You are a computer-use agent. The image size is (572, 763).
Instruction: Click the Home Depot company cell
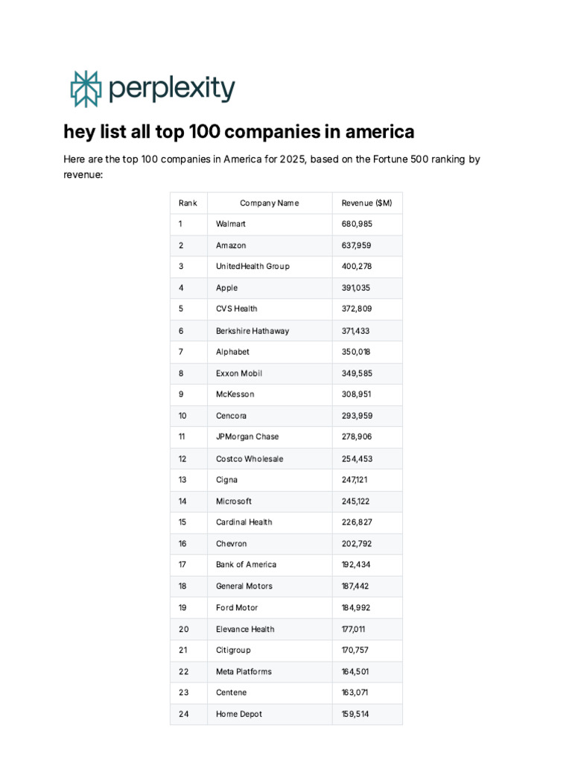pos(239,714)
